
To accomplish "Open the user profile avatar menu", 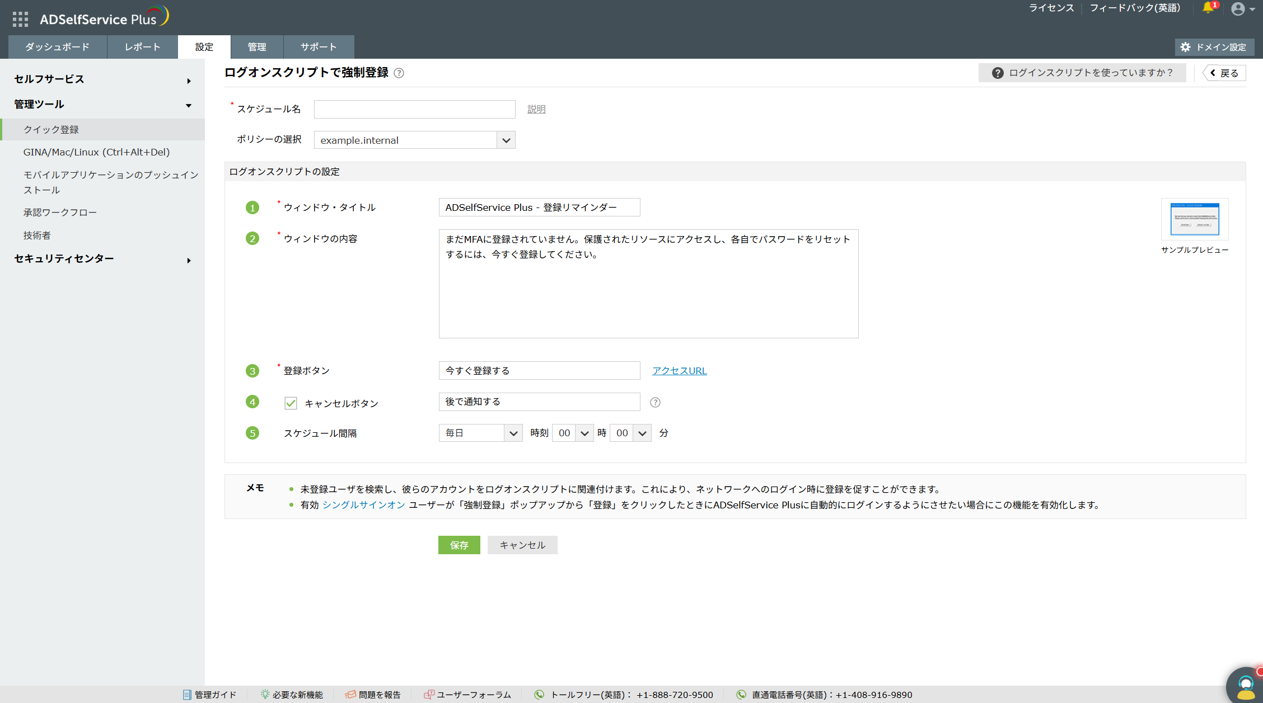I will tap(1238, 9).
